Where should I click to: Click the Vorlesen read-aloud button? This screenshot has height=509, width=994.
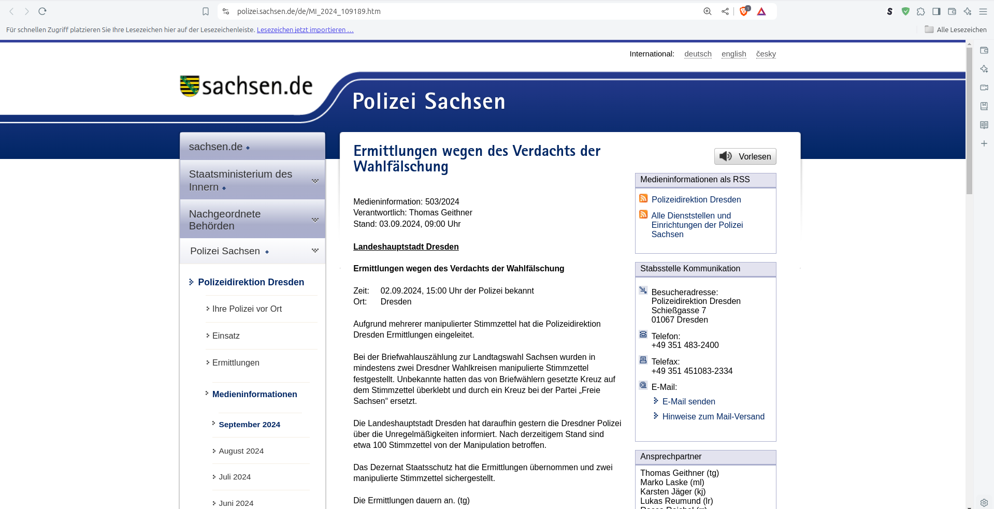tap(745, 156)
